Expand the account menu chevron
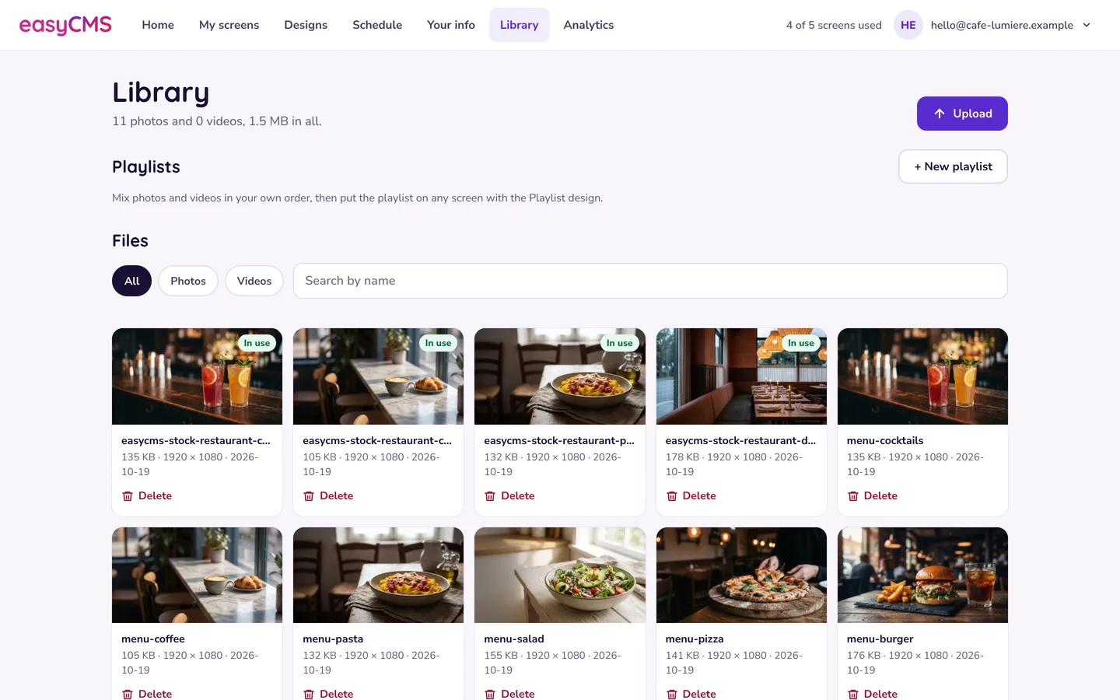The height and width of the screenshot is (700, 1120). (1087, 25)
